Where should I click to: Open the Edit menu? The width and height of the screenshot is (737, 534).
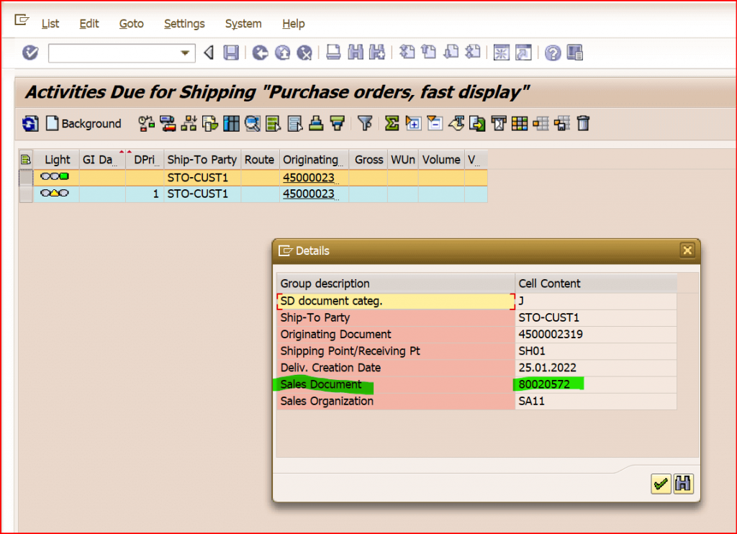click(x=89, y=24)
